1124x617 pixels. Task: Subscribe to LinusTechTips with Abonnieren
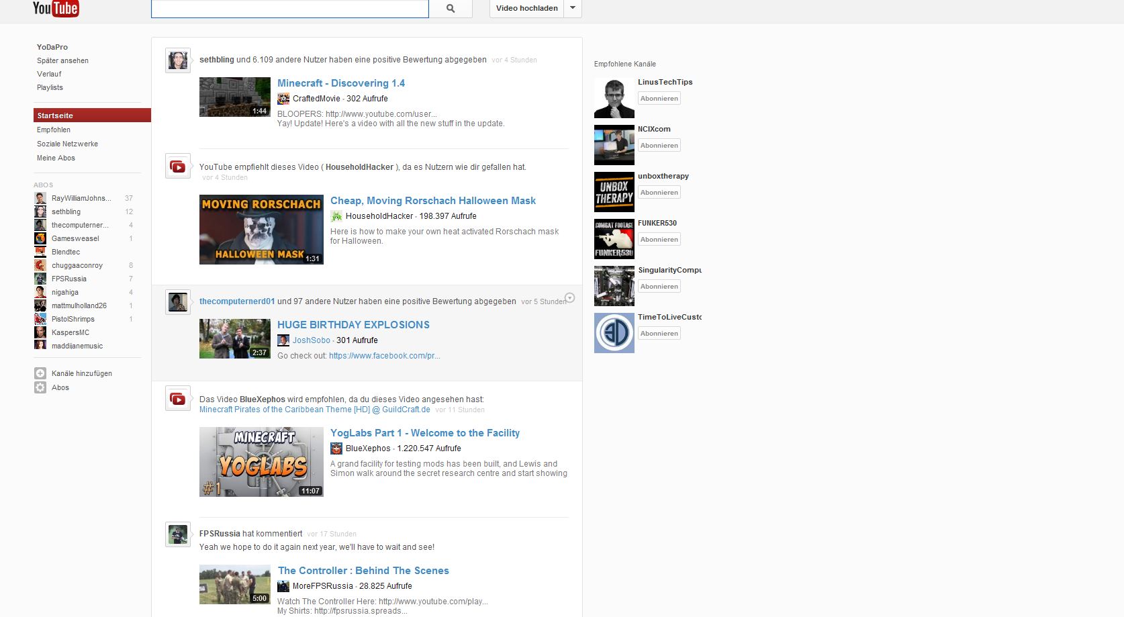pos(659,99)
